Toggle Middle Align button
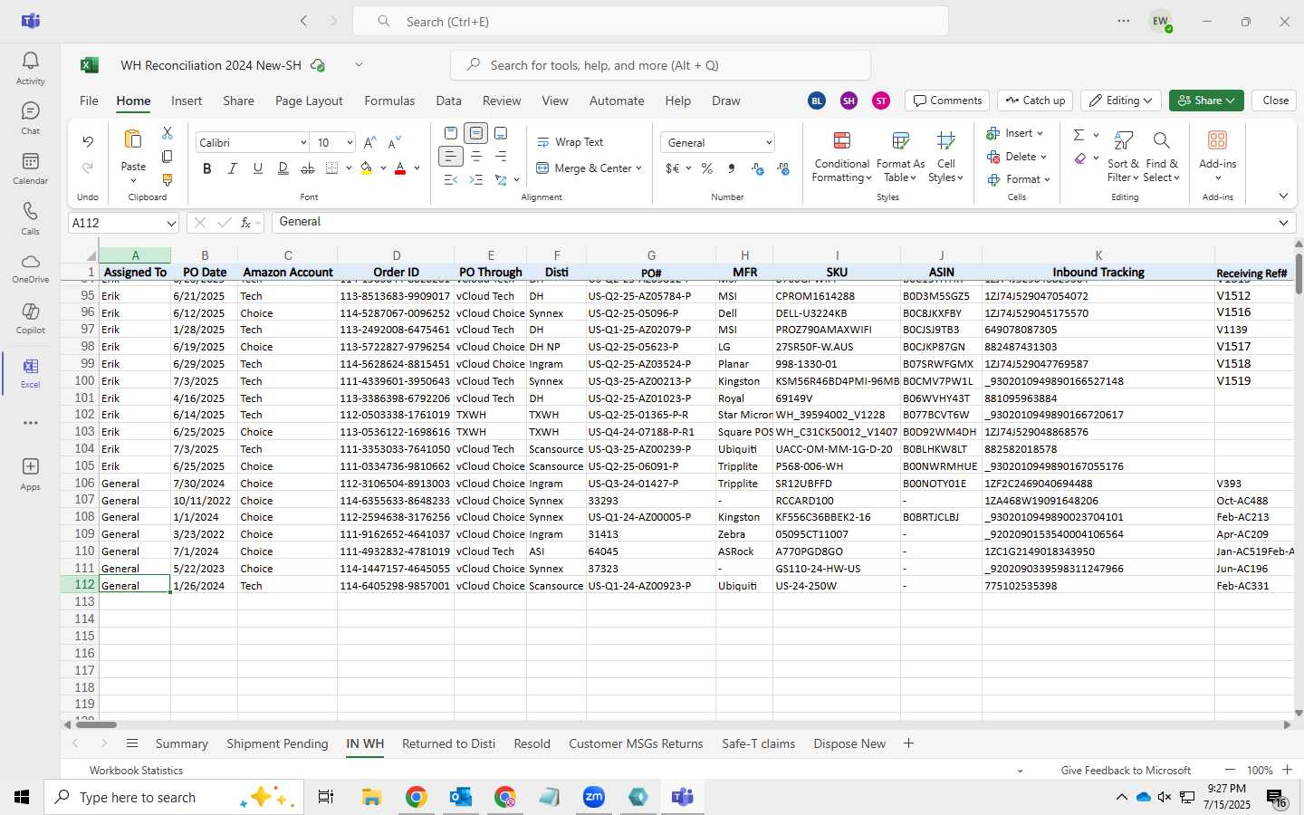1304x815 pixels. coord(476,133)
